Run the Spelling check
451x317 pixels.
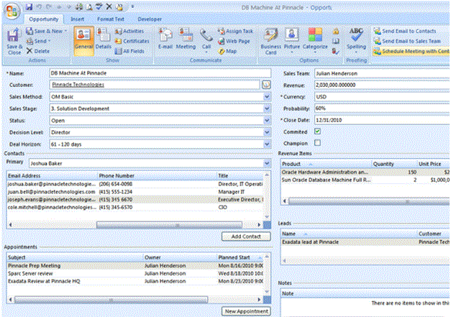pyautogui.click(x=356, y=40)
